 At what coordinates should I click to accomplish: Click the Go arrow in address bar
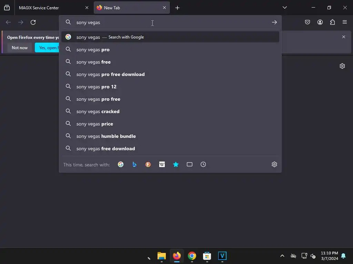click(x=274, y=22)
